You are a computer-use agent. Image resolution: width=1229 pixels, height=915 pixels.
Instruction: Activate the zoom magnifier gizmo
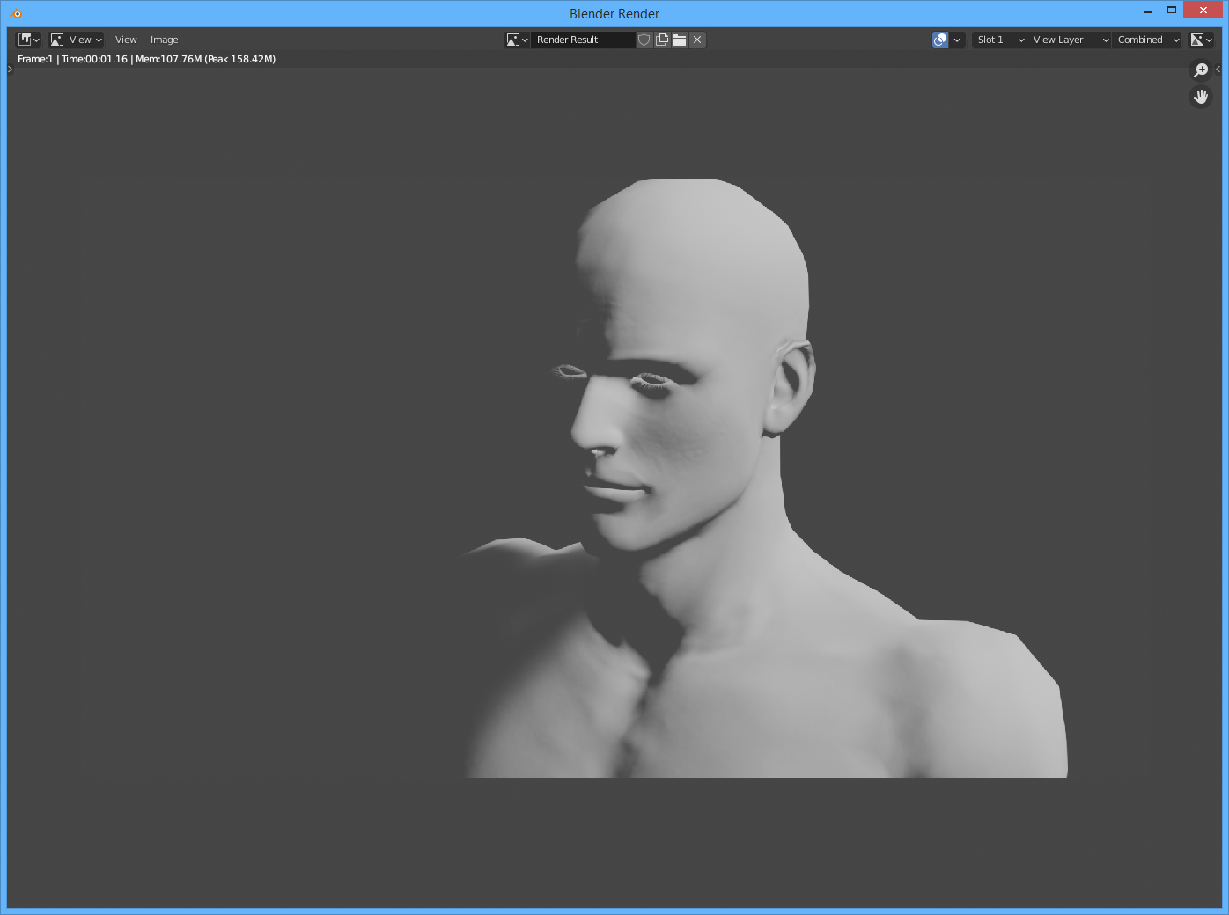pyautogui.click(x=1201, y=70)
